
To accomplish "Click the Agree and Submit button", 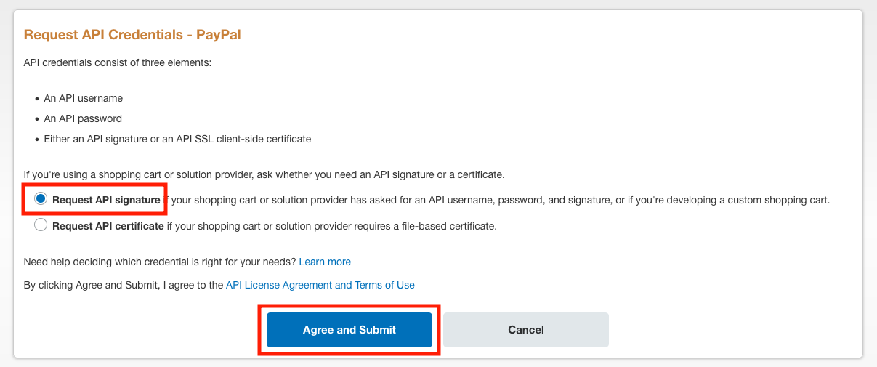I will tap(349, 330).
